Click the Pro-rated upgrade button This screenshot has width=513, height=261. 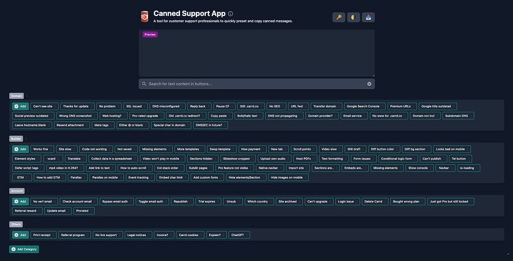(147, 116)
